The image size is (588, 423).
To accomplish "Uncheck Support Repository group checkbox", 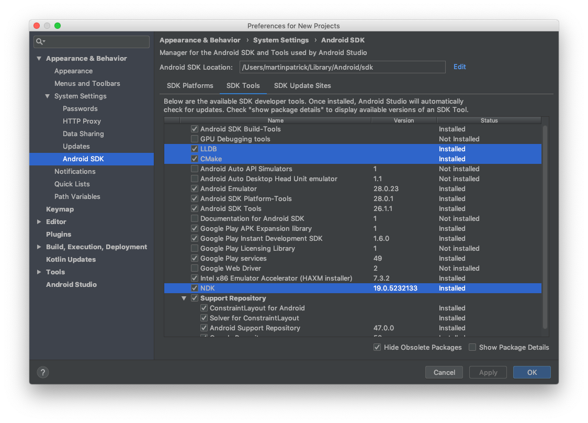I will click(194, 298).
